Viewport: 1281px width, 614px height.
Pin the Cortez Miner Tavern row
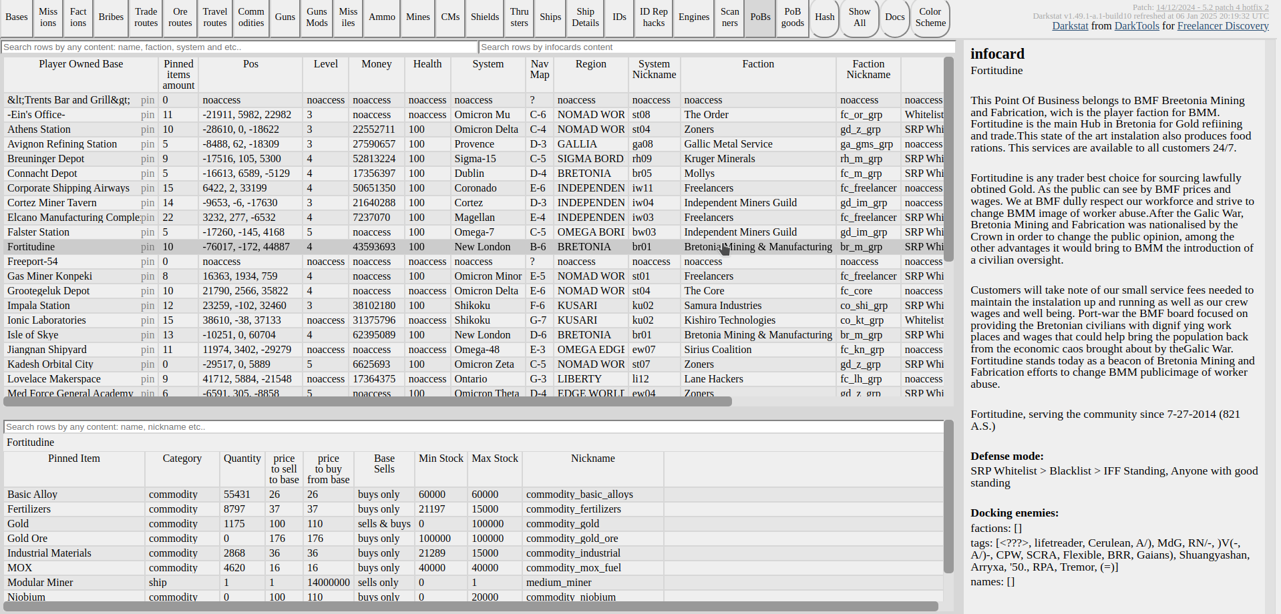click(x=148, y=203)
